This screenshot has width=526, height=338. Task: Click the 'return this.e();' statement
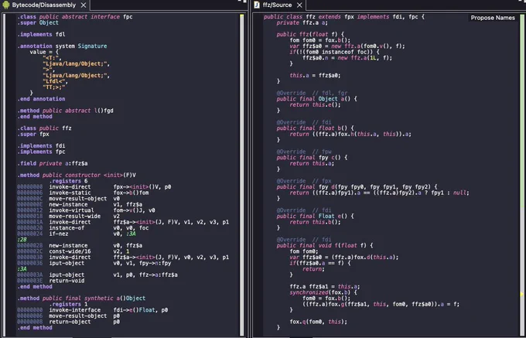315,104
